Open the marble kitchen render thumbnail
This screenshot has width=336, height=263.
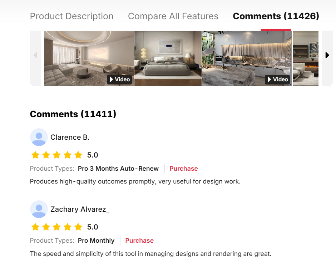point(247,58)
